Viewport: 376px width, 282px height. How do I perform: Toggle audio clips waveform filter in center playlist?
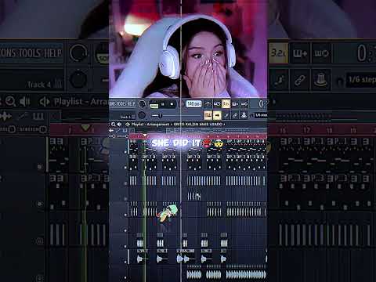pyautogui.click(x=110, y=130)
